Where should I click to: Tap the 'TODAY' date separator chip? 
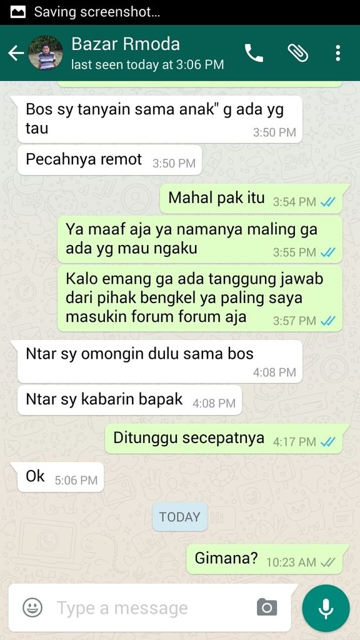[x=179, y=517]
